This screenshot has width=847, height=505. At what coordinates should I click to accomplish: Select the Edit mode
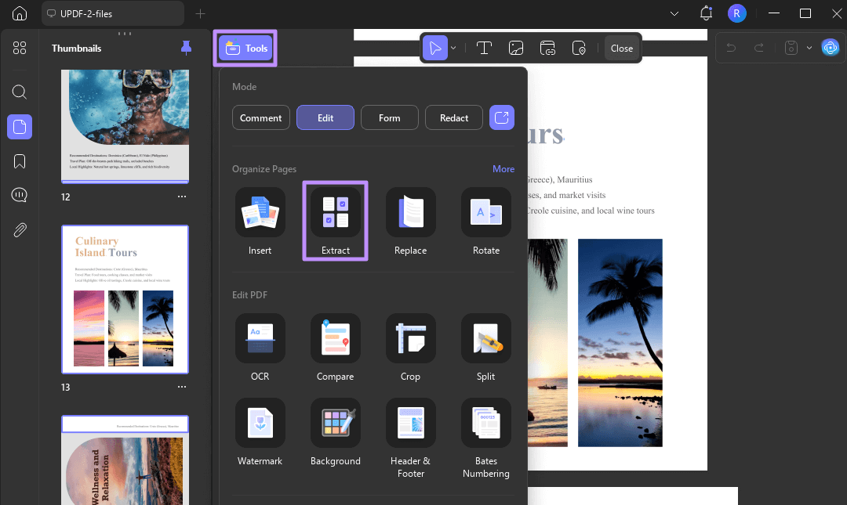[x=325, y=117]
